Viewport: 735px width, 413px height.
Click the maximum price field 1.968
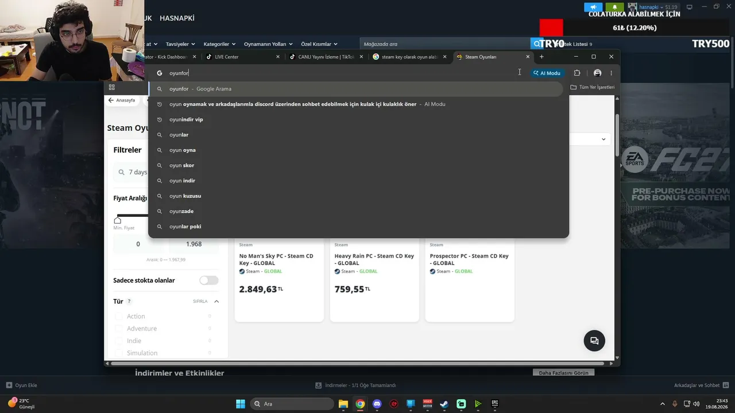coord(194,244)
